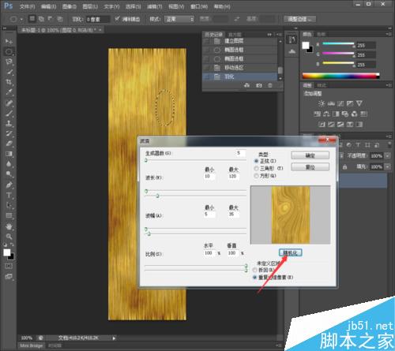Select the Clone Stamp tool
This screenshot has width=395, height=351.
point(9,124)
